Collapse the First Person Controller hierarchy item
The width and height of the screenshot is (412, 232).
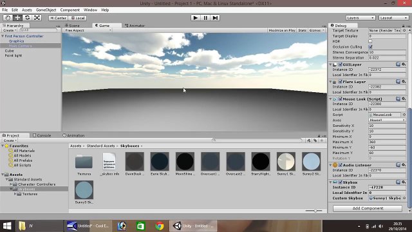pos(3,36)
